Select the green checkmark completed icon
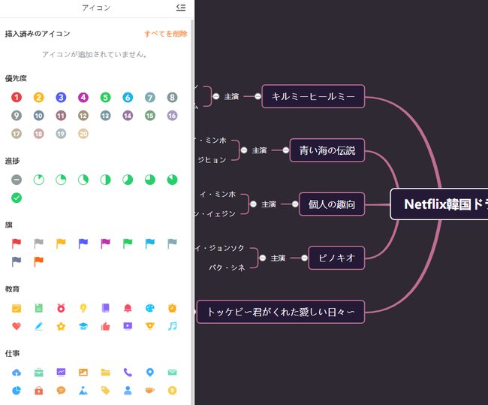488x405 pixels. pos(17,198)
